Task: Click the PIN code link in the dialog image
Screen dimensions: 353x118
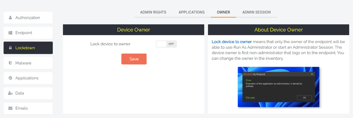Action: [x=250, y=98]
